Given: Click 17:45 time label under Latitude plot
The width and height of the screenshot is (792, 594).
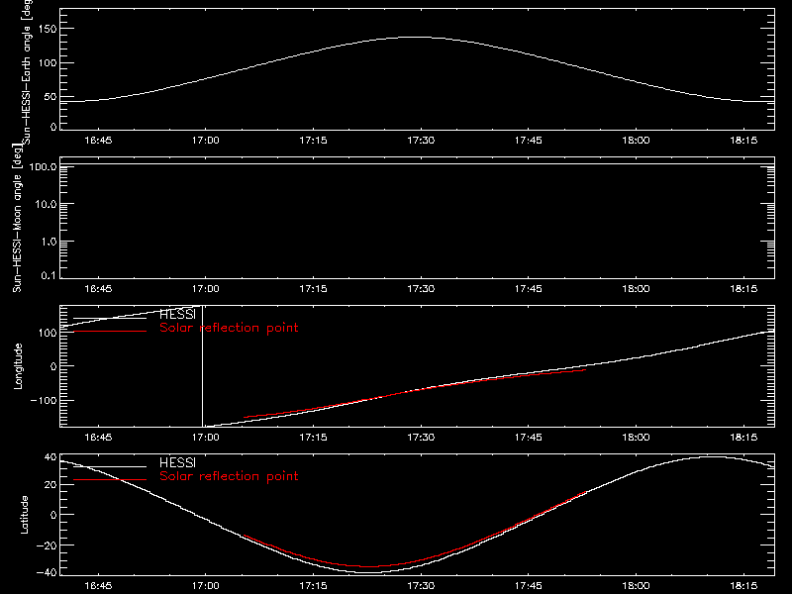Looking at the screenshot, I should click(529, 586).
